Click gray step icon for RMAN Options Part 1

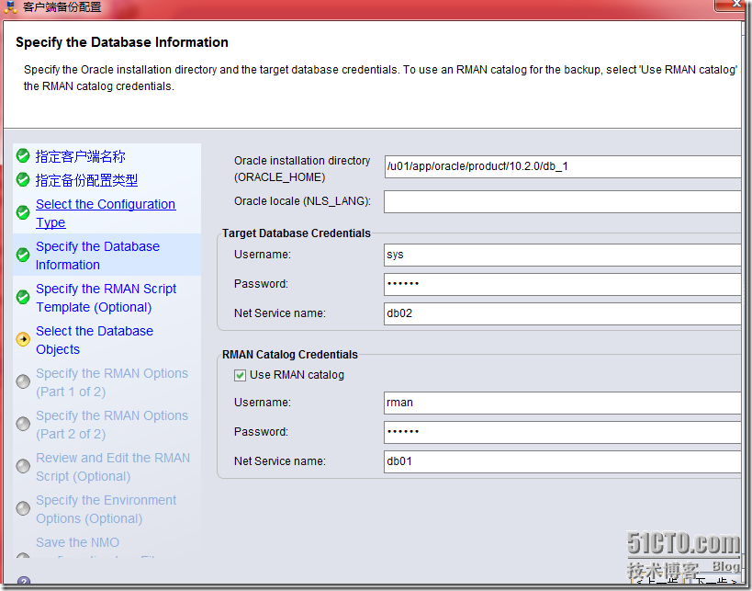[23, 381]
